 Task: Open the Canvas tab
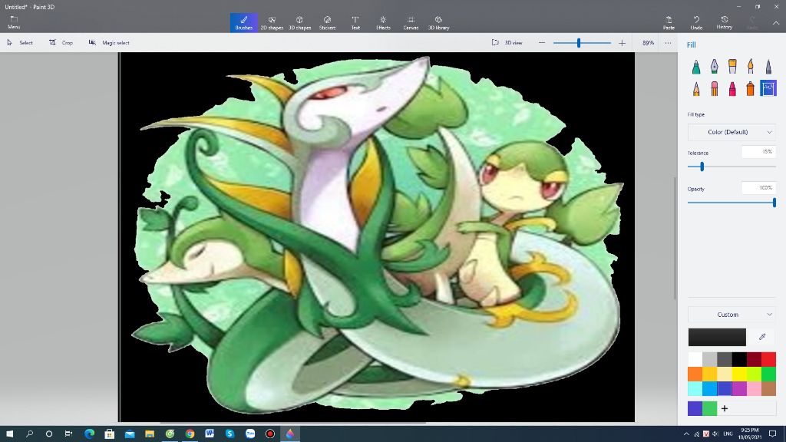coord(411,22)
